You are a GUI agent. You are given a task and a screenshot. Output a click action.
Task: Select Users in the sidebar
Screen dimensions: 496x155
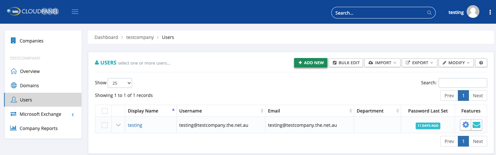pos(43,100)
